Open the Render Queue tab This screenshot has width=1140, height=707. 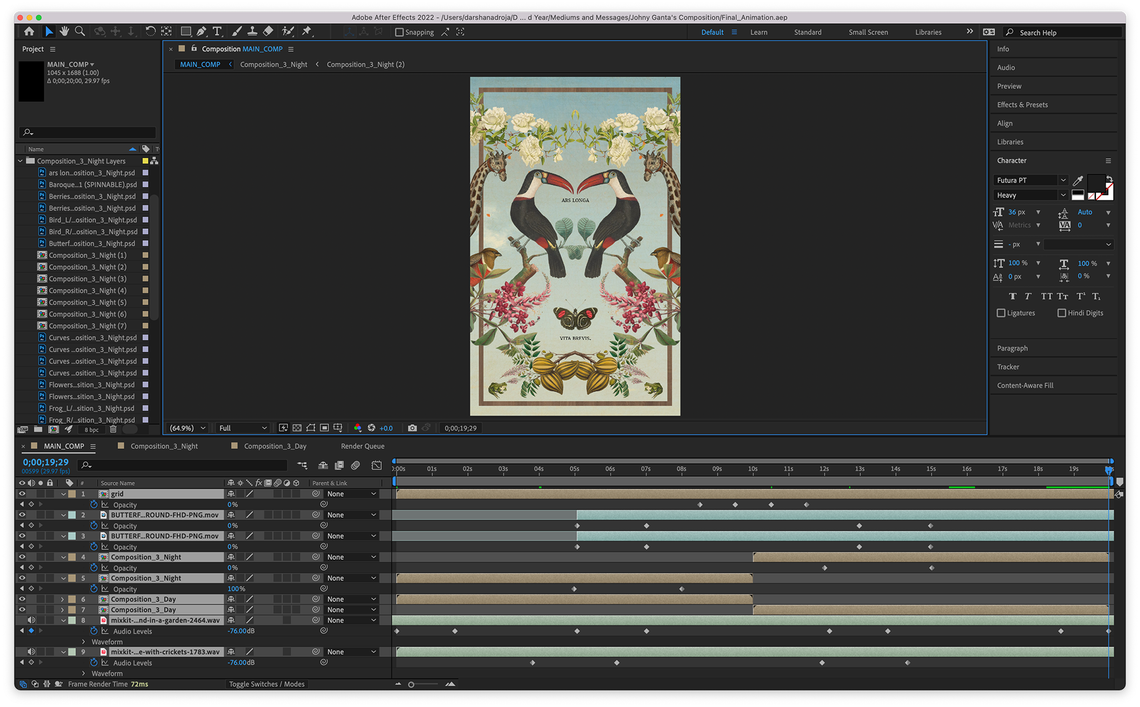click(x=362, y=446)
